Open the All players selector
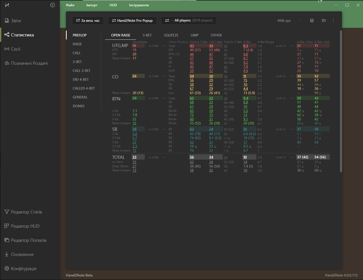The image size is (363, 280). tap(189, 20)
